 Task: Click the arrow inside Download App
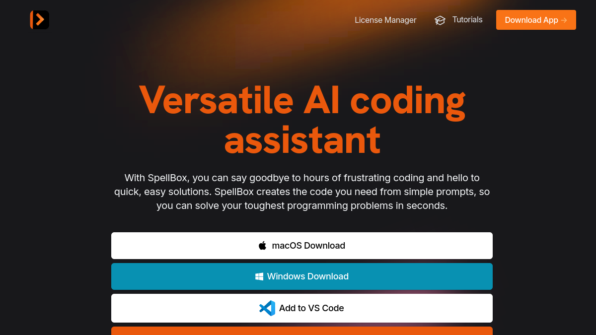click(x=564, y=20)
